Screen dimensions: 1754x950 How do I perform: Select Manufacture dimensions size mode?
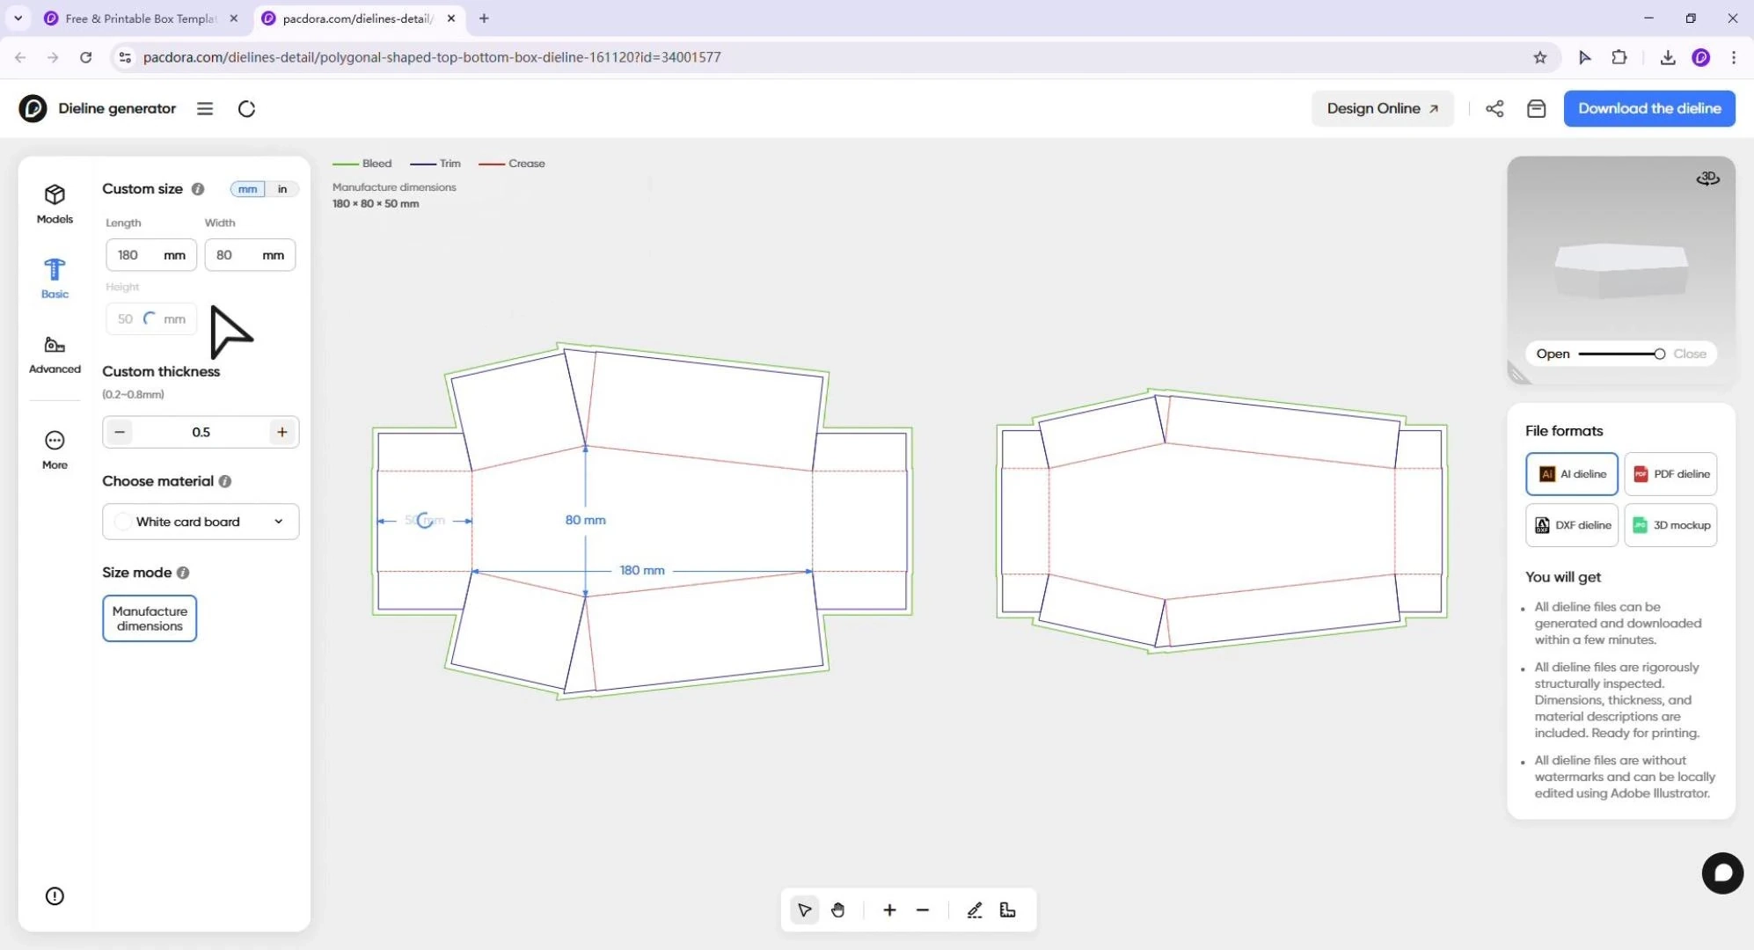150,618
